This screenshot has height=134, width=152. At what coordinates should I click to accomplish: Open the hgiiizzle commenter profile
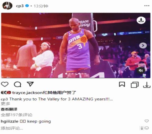9,122
